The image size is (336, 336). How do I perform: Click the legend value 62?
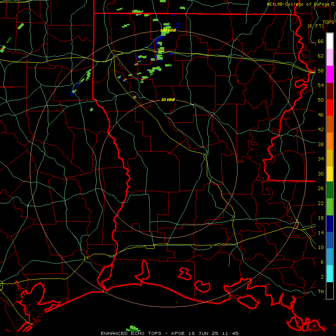[x=321, y=56]
